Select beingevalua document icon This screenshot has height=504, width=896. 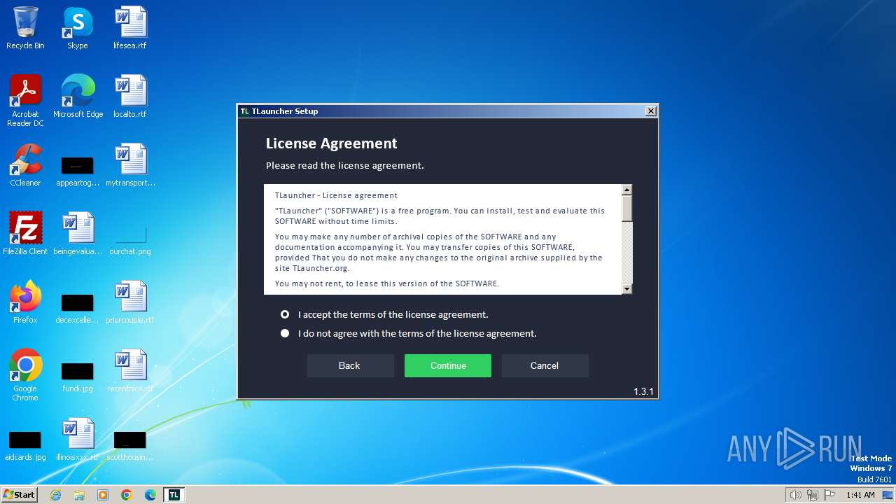tap(78, 233)
